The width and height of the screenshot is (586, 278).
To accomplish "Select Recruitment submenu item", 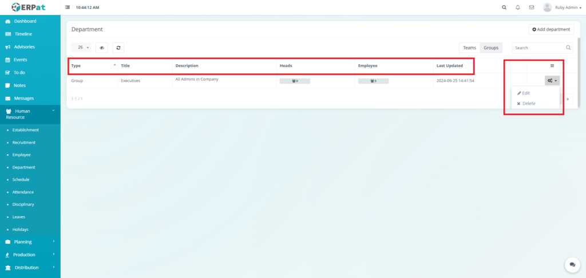I will tap(24, 143).
